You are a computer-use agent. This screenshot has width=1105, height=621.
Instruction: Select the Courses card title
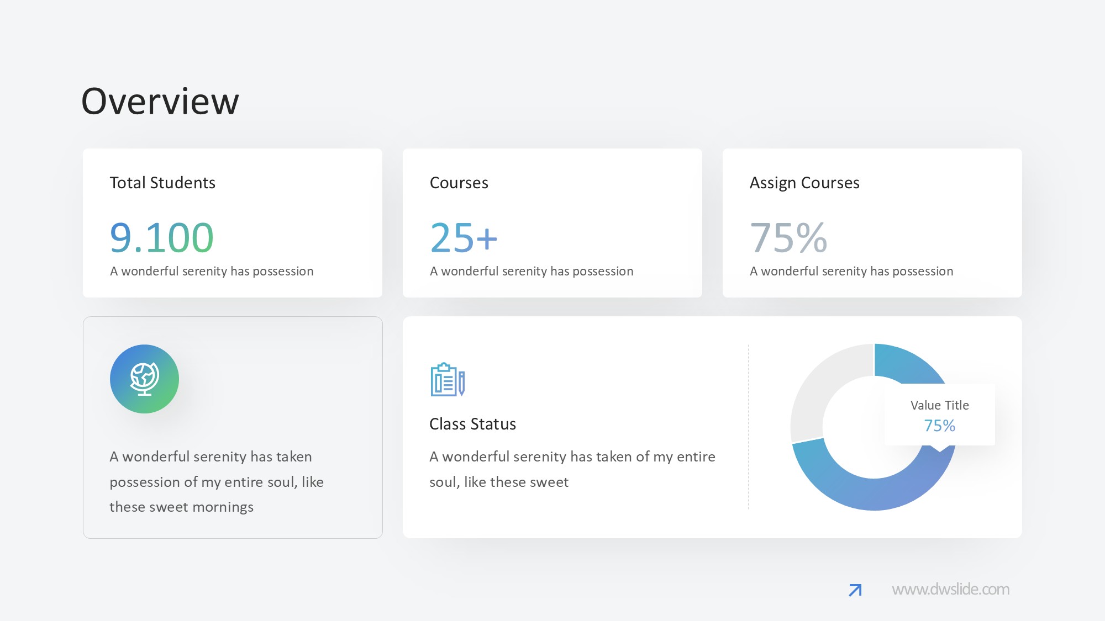click(459, 183)
